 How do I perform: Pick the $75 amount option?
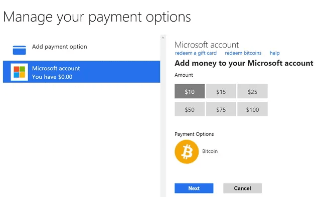pyautogui.click(x=221, y=109)
